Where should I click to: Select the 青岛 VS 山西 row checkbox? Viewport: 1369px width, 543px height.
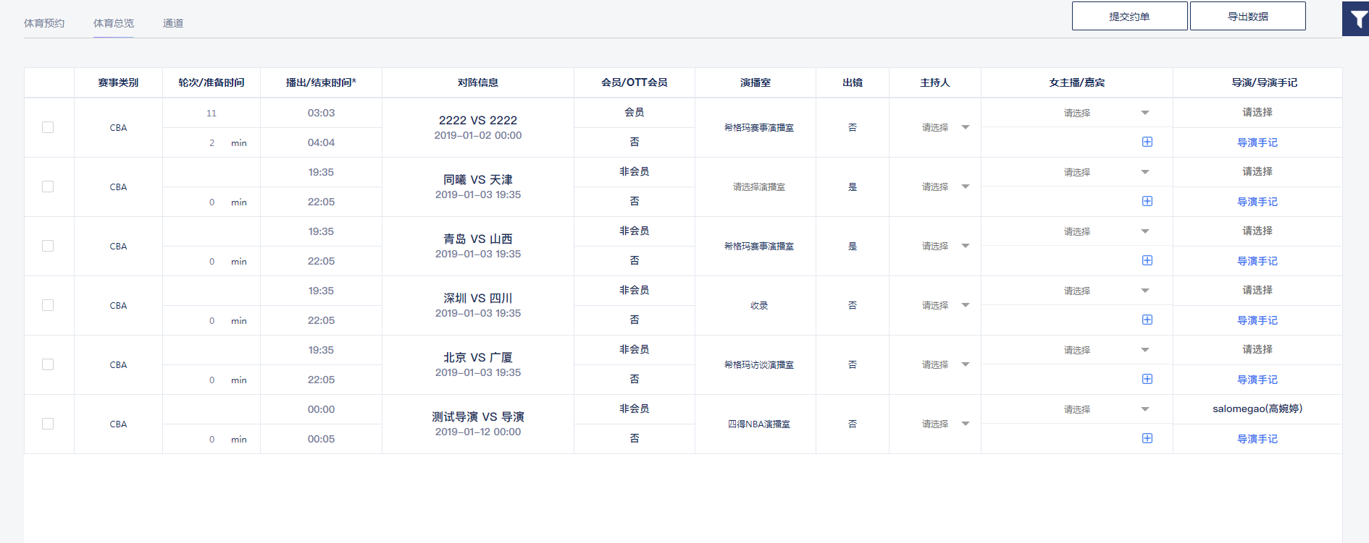click(x=48, y=246)
